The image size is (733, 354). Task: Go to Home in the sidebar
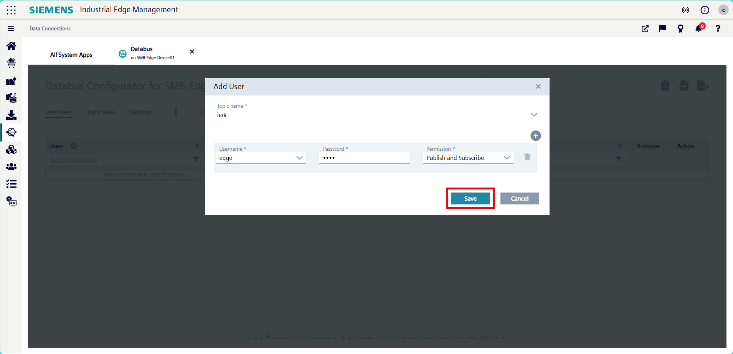coord(11,46)
